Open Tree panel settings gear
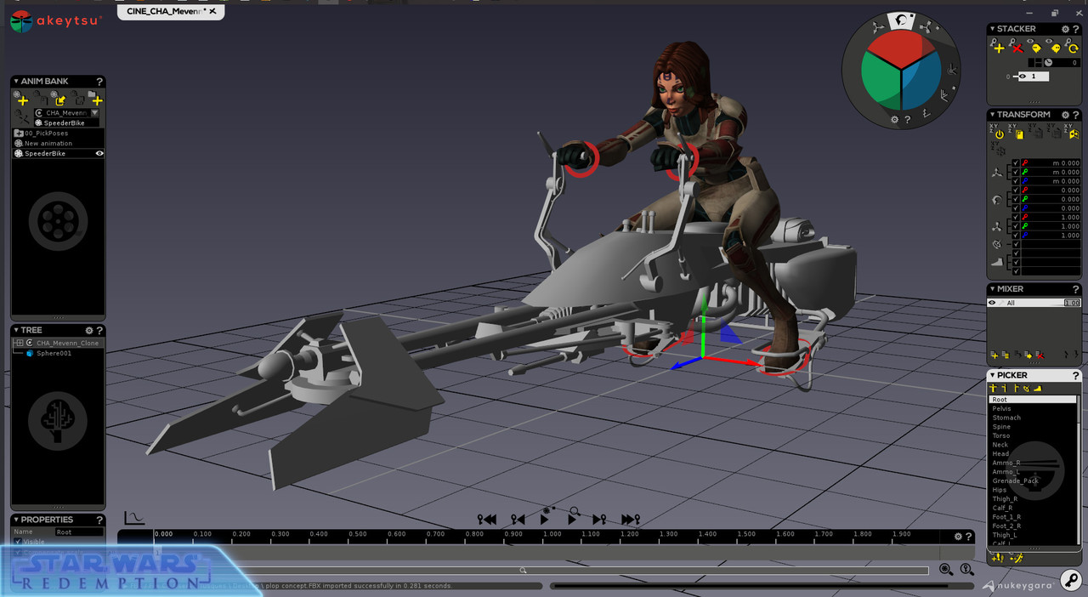Viewport: 1088px width, 597px height. [x=89, y=330]
